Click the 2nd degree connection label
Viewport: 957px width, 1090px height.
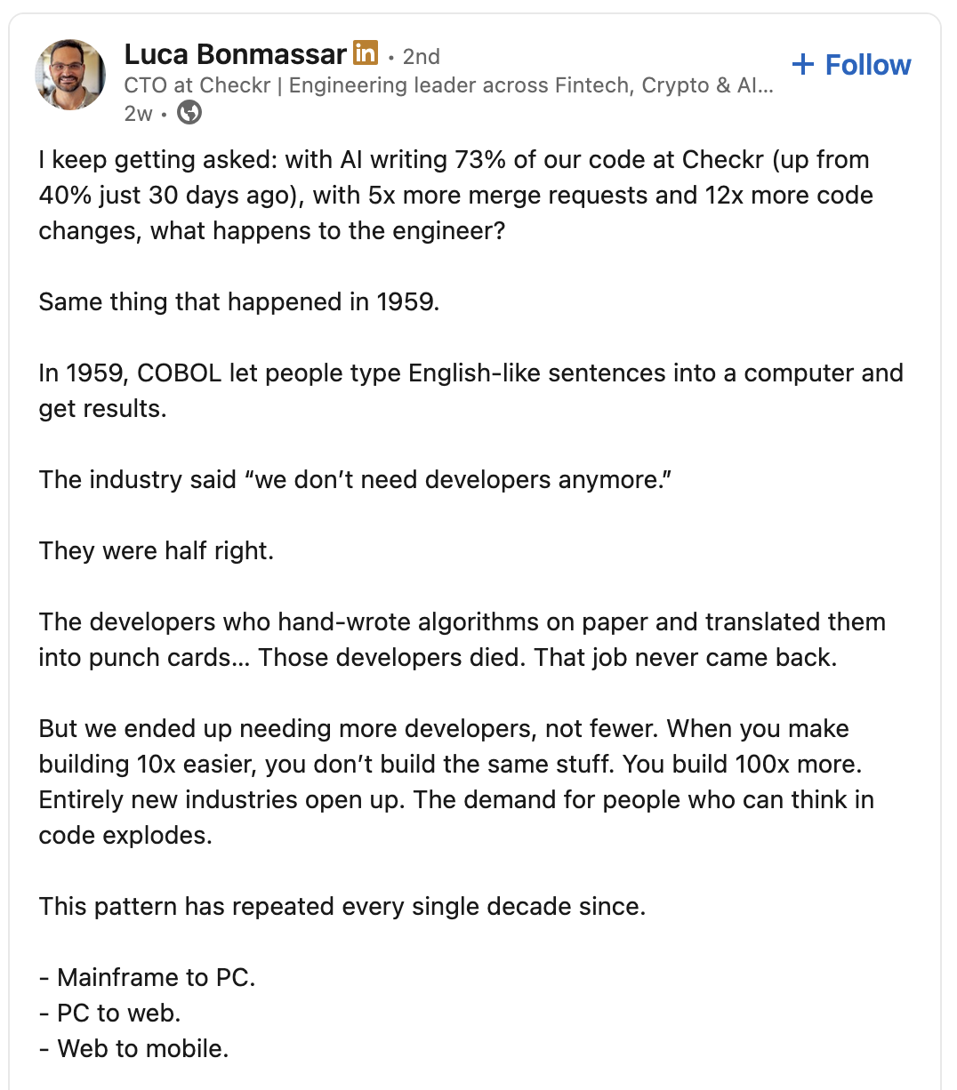(421, 56)
